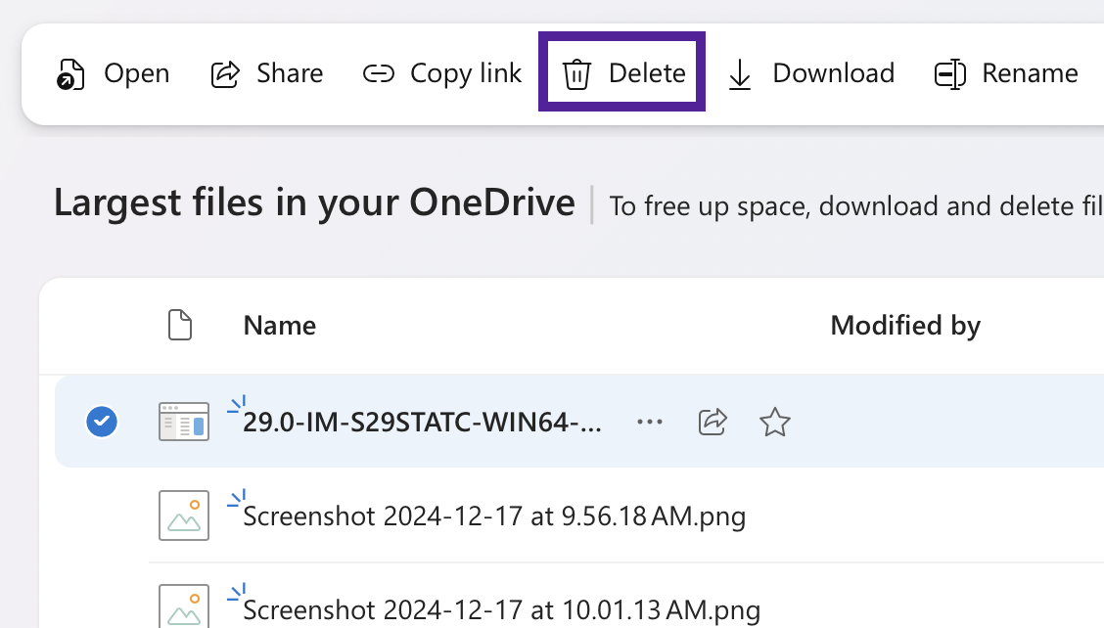Open the 29.0-IM-S29STATC-WIN64 file name

[x=422, y=423]
